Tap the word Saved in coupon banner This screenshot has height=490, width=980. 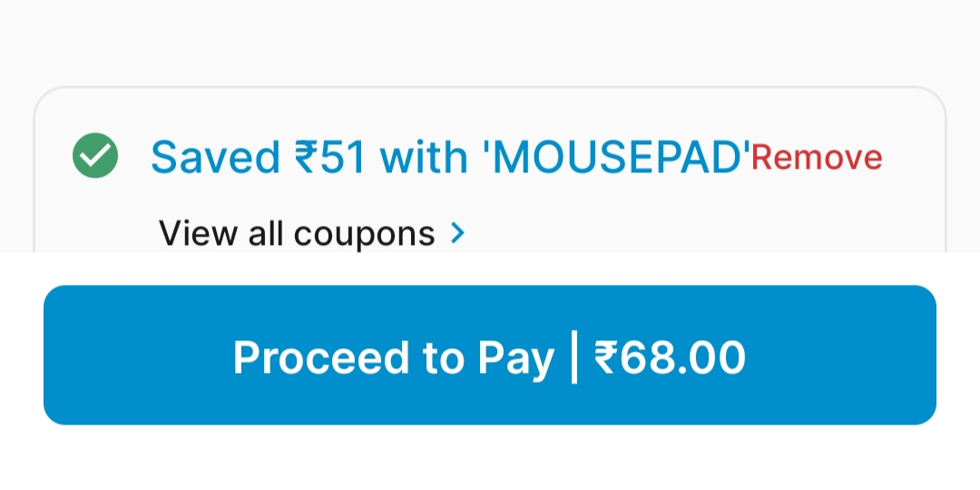point(215,158)
